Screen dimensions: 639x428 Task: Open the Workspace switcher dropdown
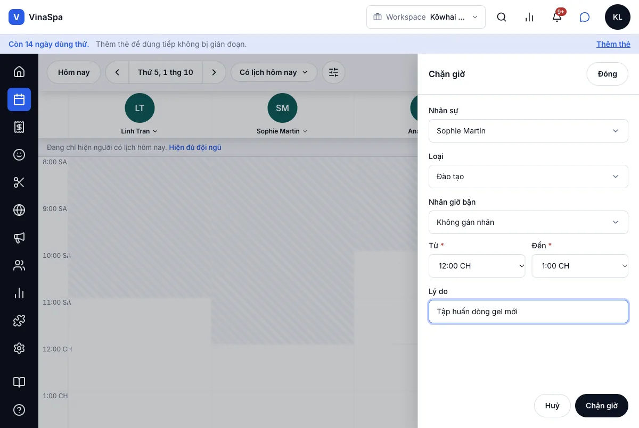point(426,17)
